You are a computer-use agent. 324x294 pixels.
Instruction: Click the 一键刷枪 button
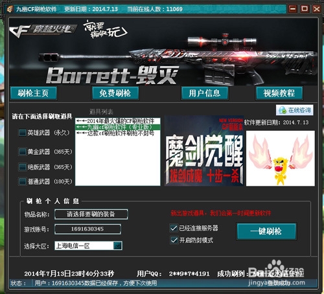(266, 231)
